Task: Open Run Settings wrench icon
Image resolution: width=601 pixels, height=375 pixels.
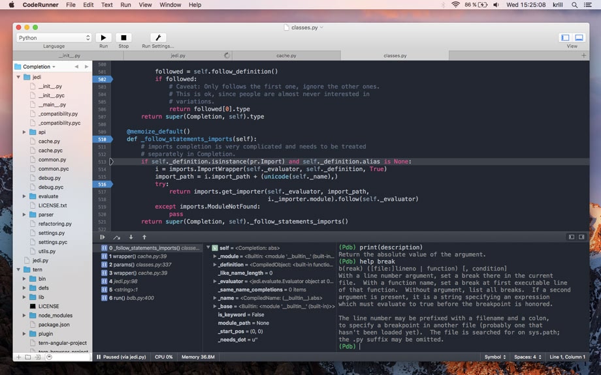Action: tap(158, 38)
